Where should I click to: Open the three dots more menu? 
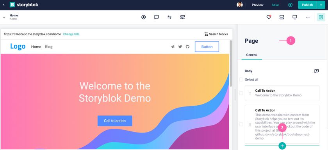(308, 17)
